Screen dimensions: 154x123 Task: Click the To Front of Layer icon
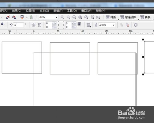(121, 25)
